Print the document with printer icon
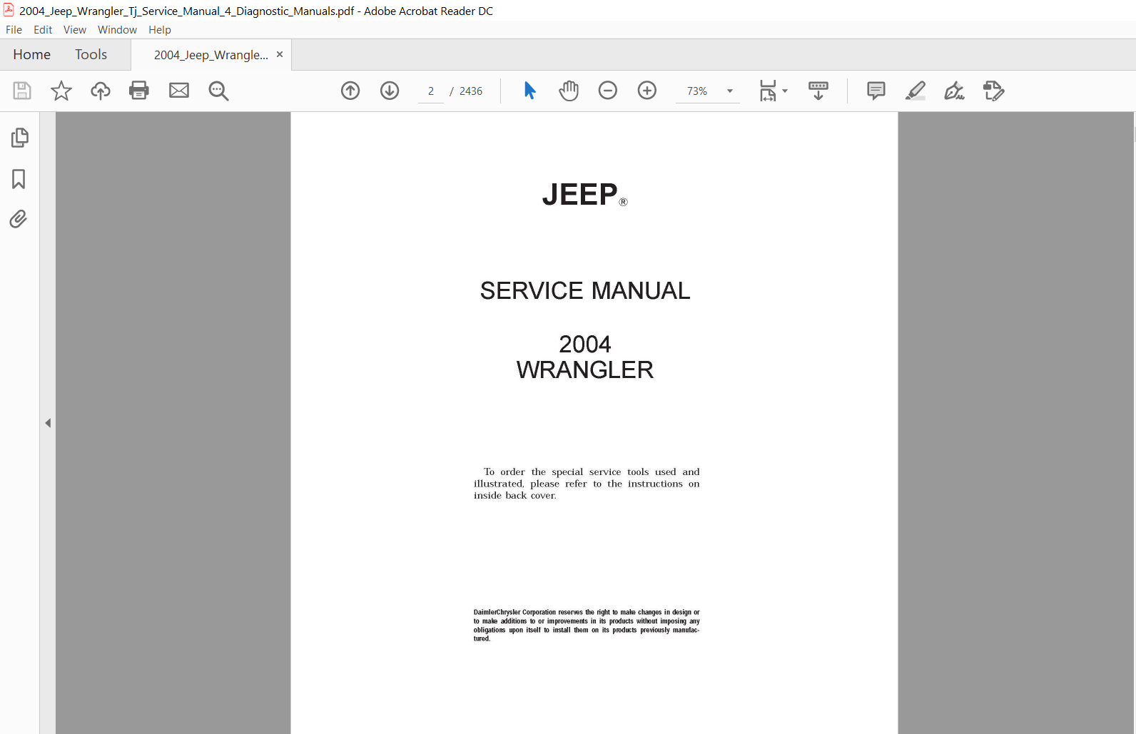1136x734 pixels. click(x=139, y=91)
